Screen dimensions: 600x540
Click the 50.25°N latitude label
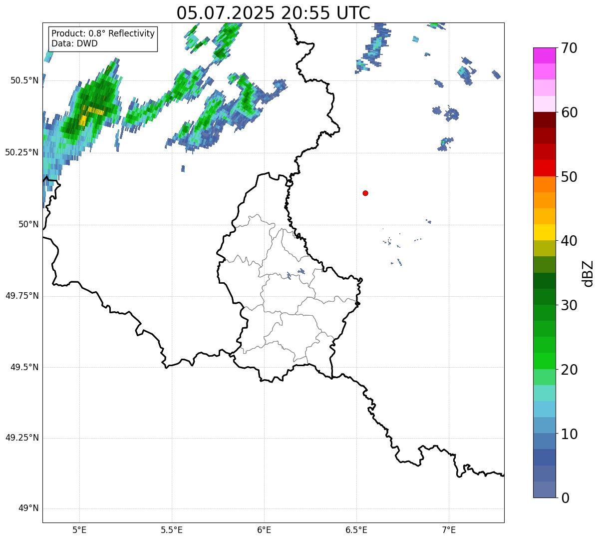[22, 152]
